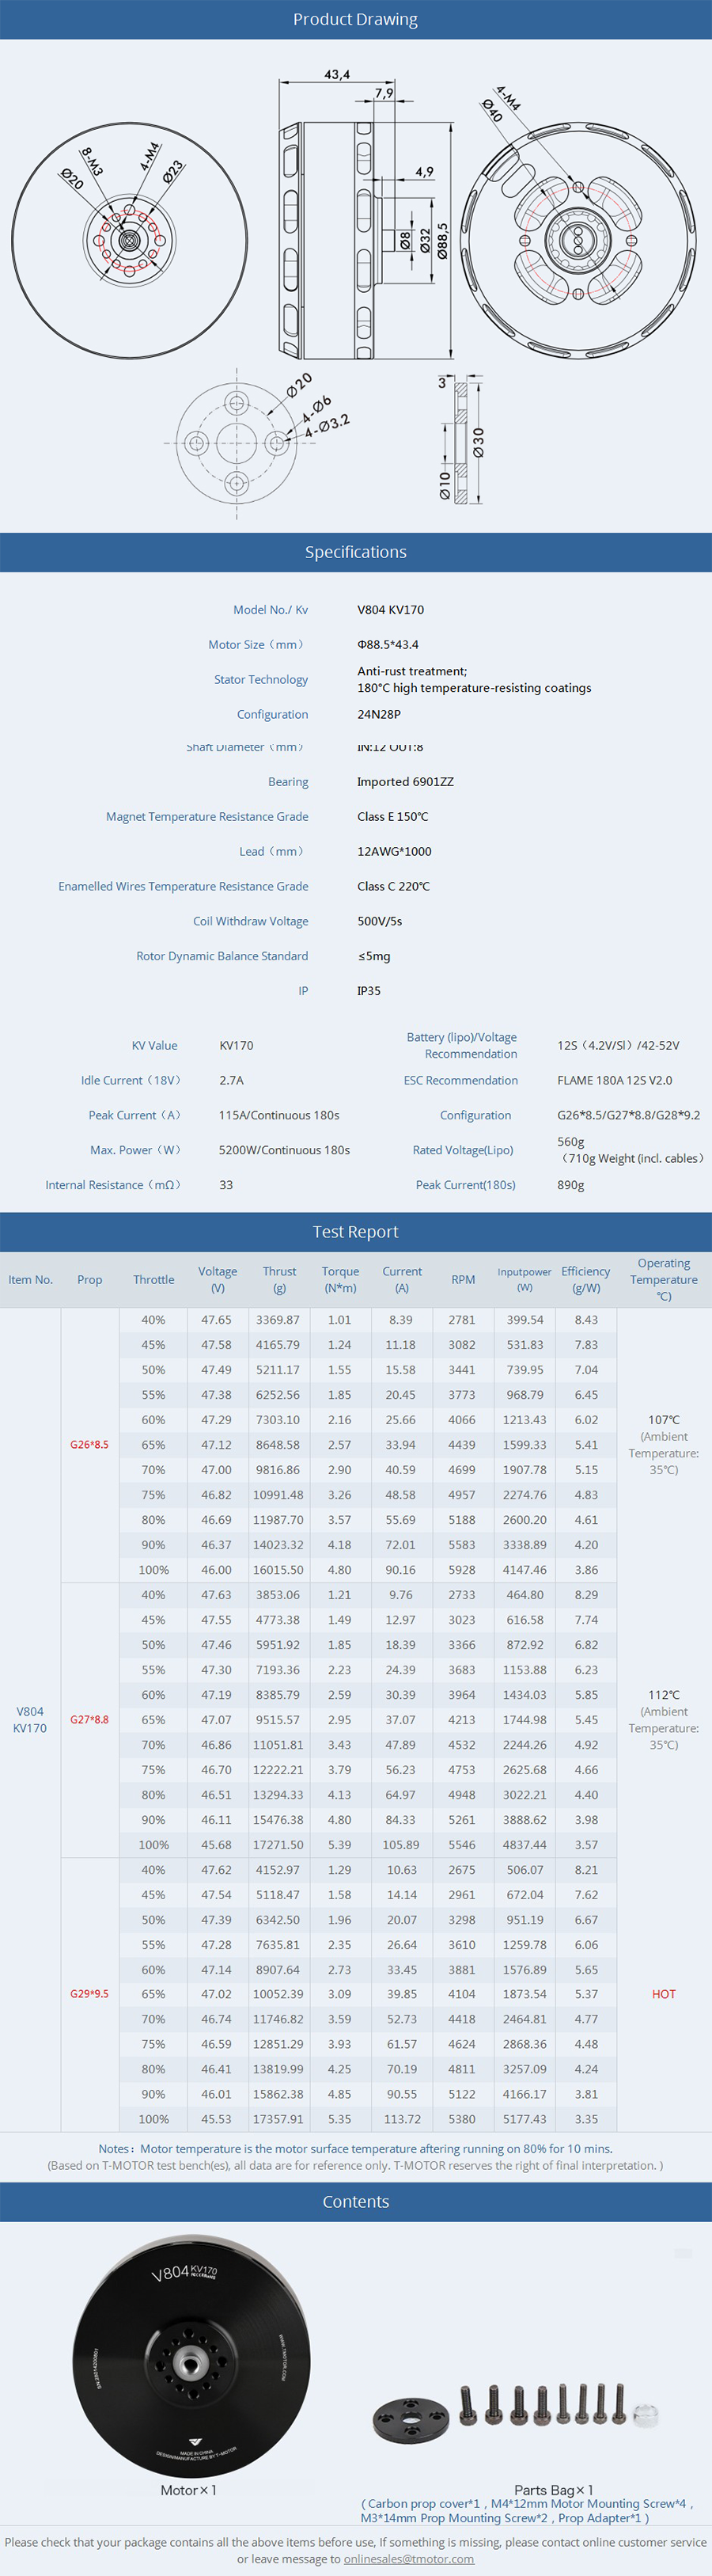This screenshot has width=712, height=2576.
Task: Select the Specifications section header
Action: pos(356,552)
